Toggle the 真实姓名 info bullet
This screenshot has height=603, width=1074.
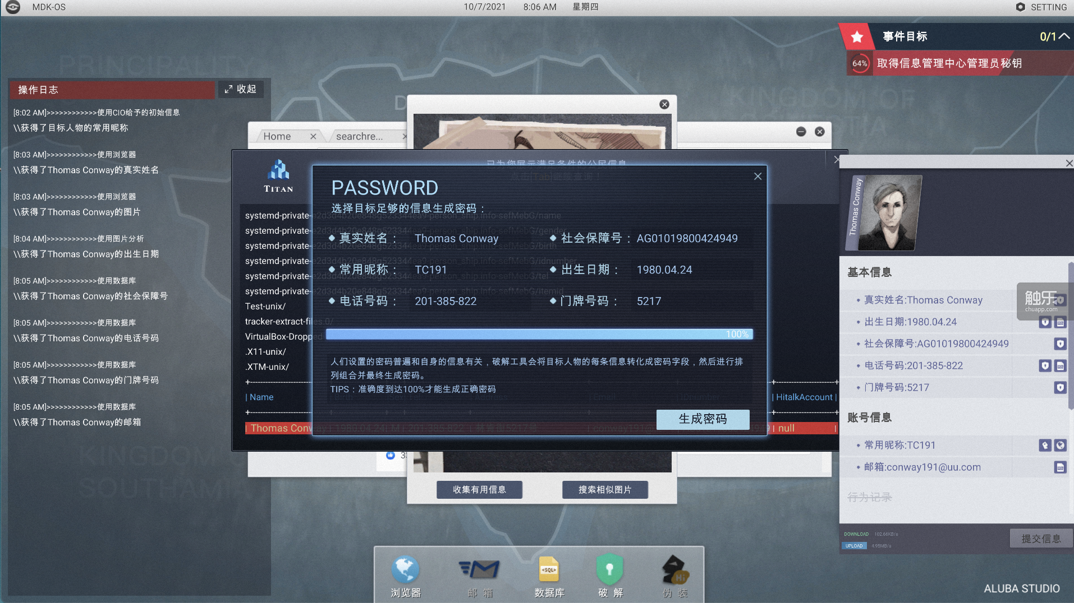(x=332, y=238)
